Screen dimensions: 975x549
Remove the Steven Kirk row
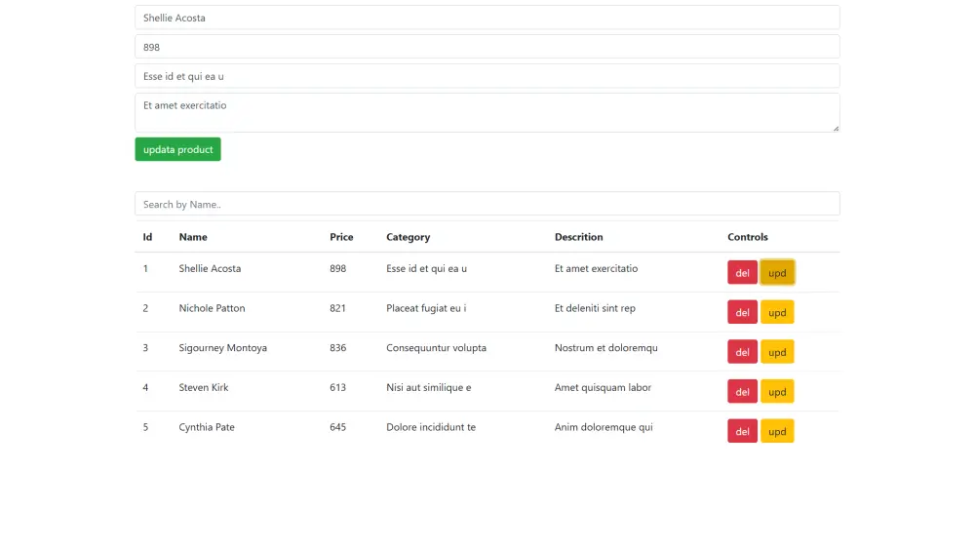(x=742, y=392)
